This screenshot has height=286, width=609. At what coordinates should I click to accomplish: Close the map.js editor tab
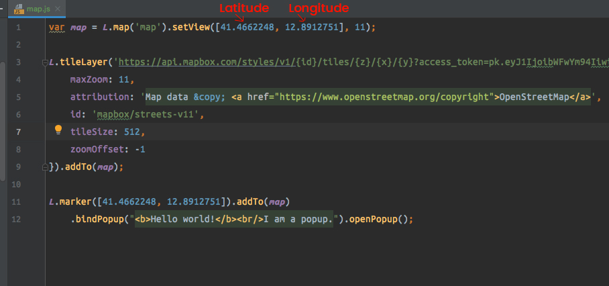point(58,9)
